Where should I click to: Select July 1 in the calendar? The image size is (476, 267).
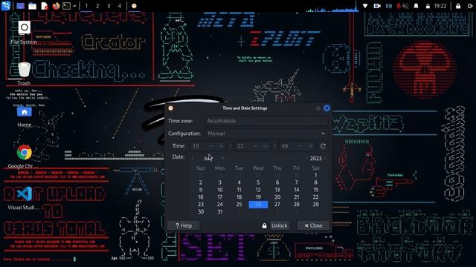(315, 175)
